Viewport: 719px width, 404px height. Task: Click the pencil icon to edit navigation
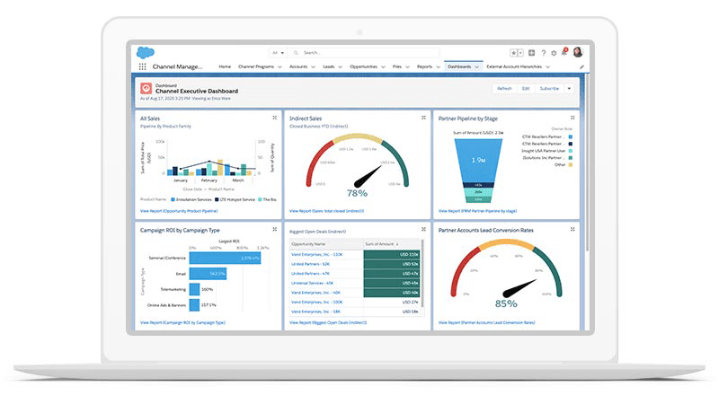click(x=581, y=66)
